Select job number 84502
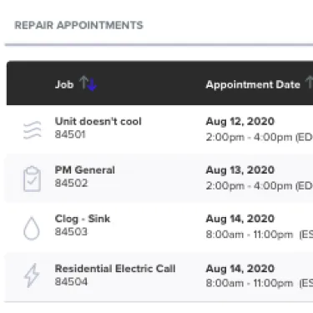Image resolution: width=313 pixels, height=313 pixels. tap(71, 184)
